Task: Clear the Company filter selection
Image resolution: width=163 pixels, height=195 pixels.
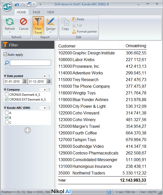Action: 45,90
